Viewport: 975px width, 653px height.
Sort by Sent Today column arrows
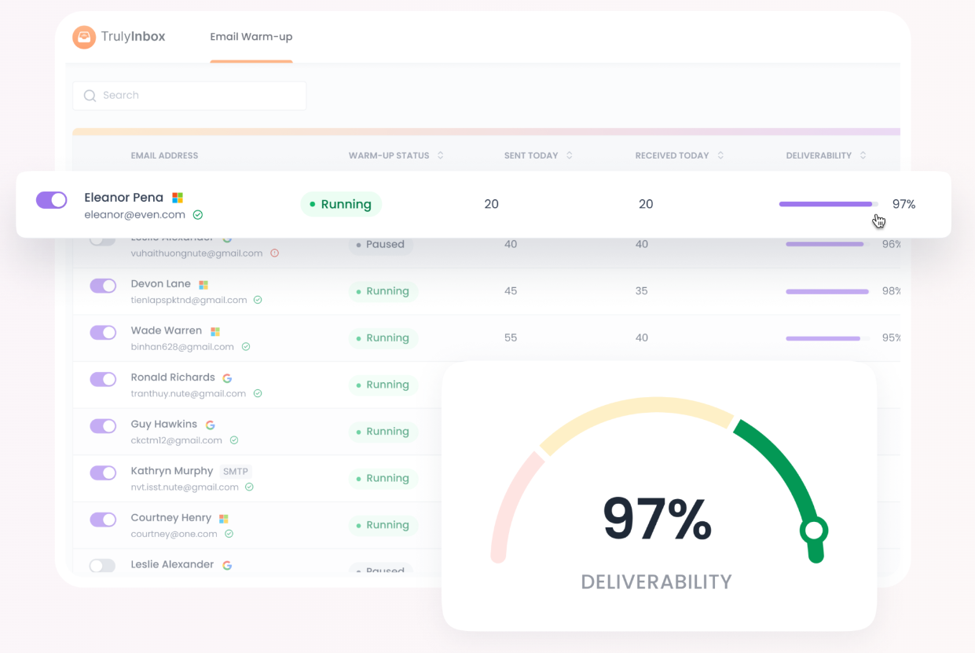pyautogui.click(x=570, y=155)
